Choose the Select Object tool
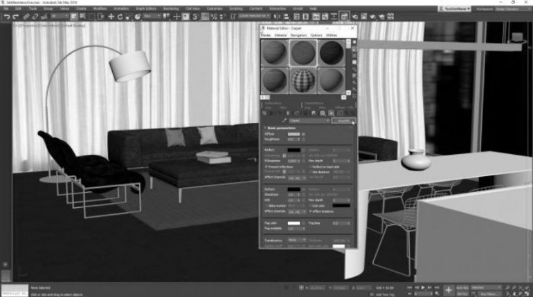This screenshot has height=297, width=533. tap(74, 17)
